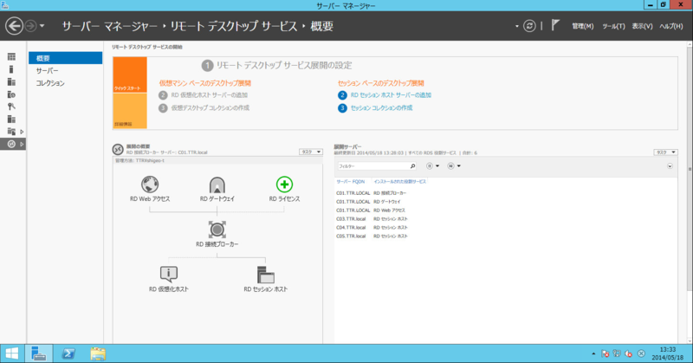Sort by サーバー FQDN column header

[351, 182]
